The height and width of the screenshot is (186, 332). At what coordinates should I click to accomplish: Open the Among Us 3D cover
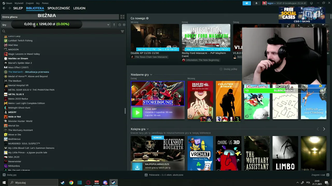click(229, 153)
